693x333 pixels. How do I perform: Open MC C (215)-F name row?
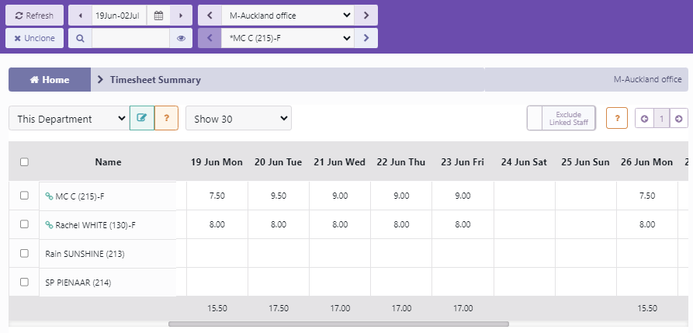(x=108, y=196)
